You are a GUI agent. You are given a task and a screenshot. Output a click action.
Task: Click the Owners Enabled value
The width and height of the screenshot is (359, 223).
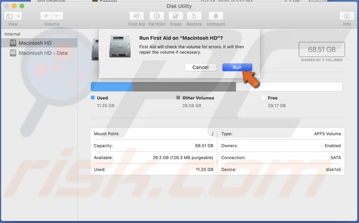(333, 146)
